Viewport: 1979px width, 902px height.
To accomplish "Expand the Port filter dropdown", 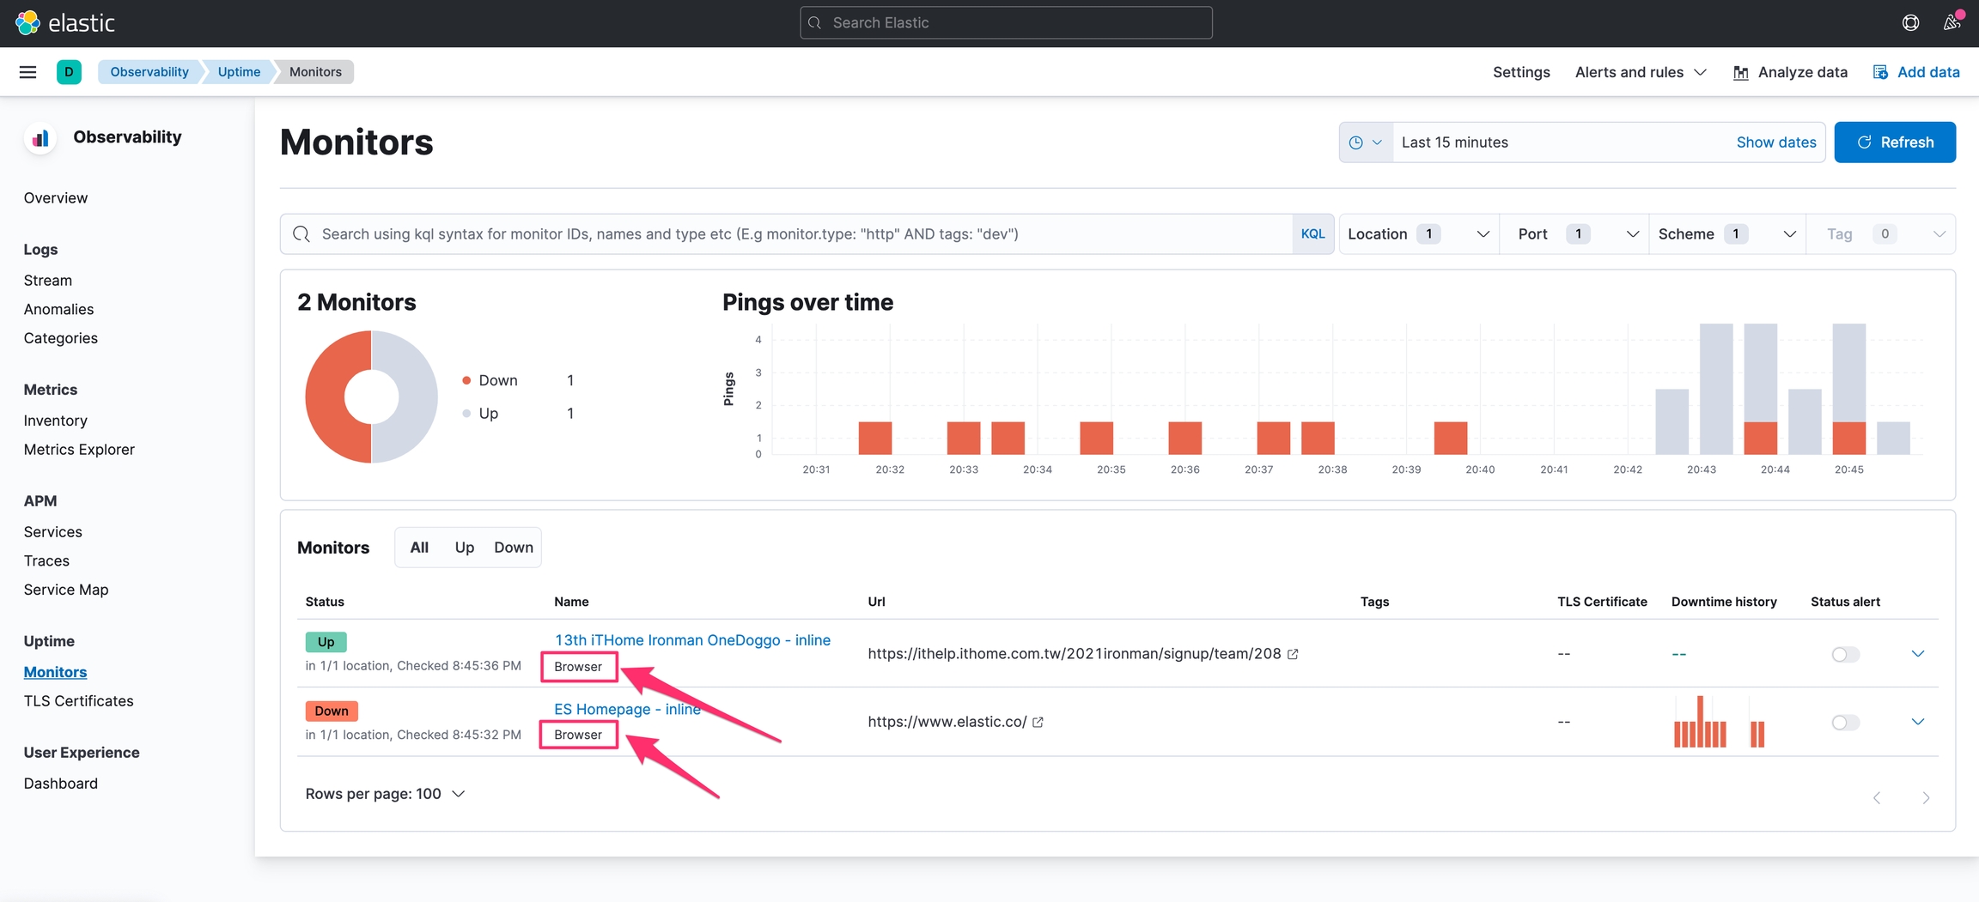I will pyautogui.click(x=1574, y=234).
